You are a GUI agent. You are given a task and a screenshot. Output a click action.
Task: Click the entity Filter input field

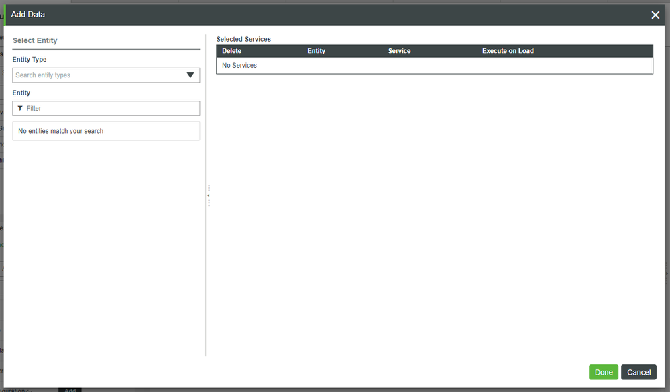106,109
